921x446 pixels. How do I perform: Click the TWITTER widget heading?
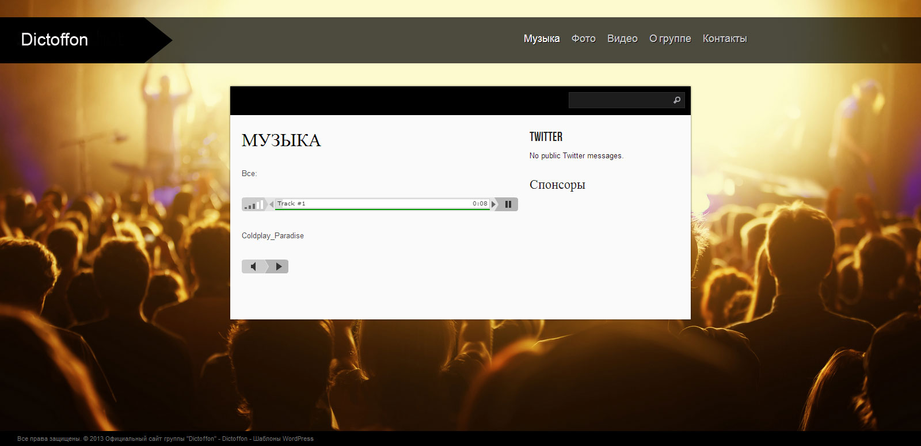(546, 137)
